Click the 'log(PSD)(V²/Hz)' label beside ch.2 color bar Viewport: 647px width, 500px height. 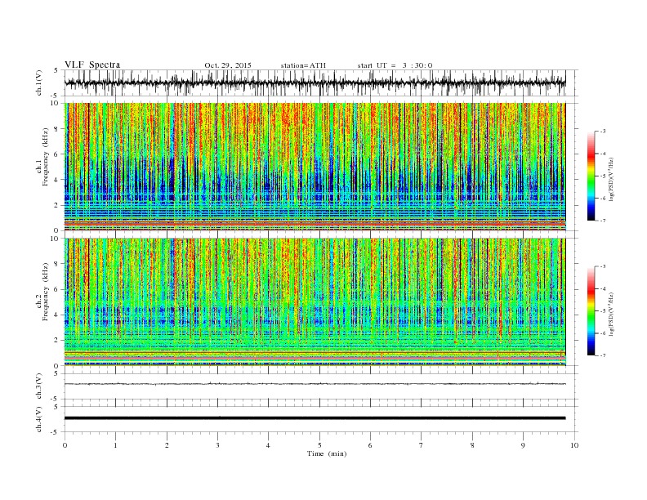[612, 314]
